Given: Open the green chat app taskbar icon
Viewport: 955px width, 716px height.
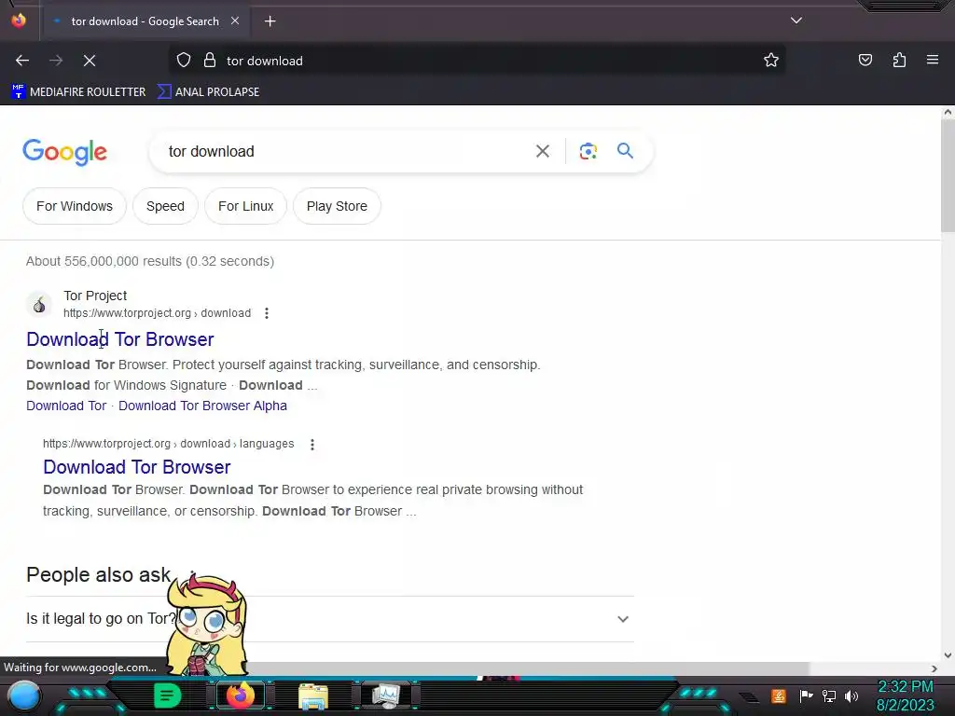Looking at the screenshot, I should 167,695.
